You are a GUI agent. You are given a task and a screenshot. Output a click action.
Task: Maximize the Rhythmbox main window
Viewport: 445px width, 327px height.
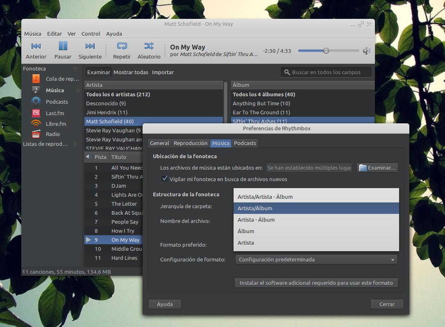[x=361, y=25]
